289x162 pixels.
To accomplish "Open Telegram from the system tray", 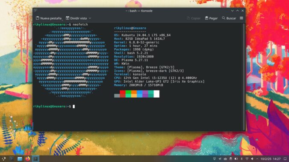I will pos(220,159).
